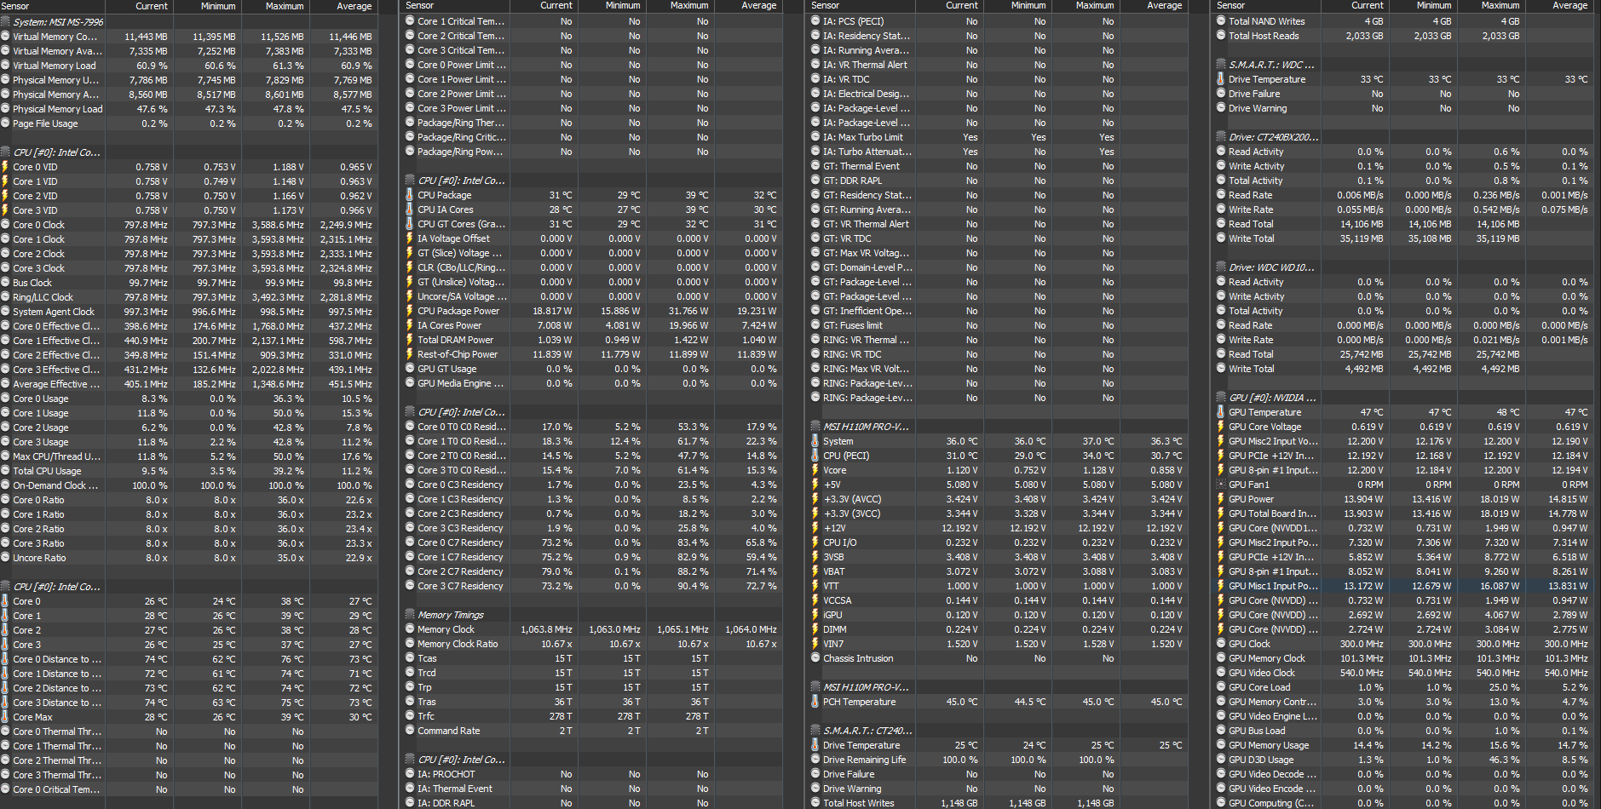The width and height of the screenshot is (1601, 809).
Task: Select the IA: Electrical Design row
Action: [999, 94]
